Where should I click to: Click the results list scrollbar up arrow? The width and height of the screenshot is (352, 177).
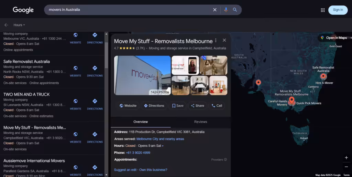[x=107, y=34]
